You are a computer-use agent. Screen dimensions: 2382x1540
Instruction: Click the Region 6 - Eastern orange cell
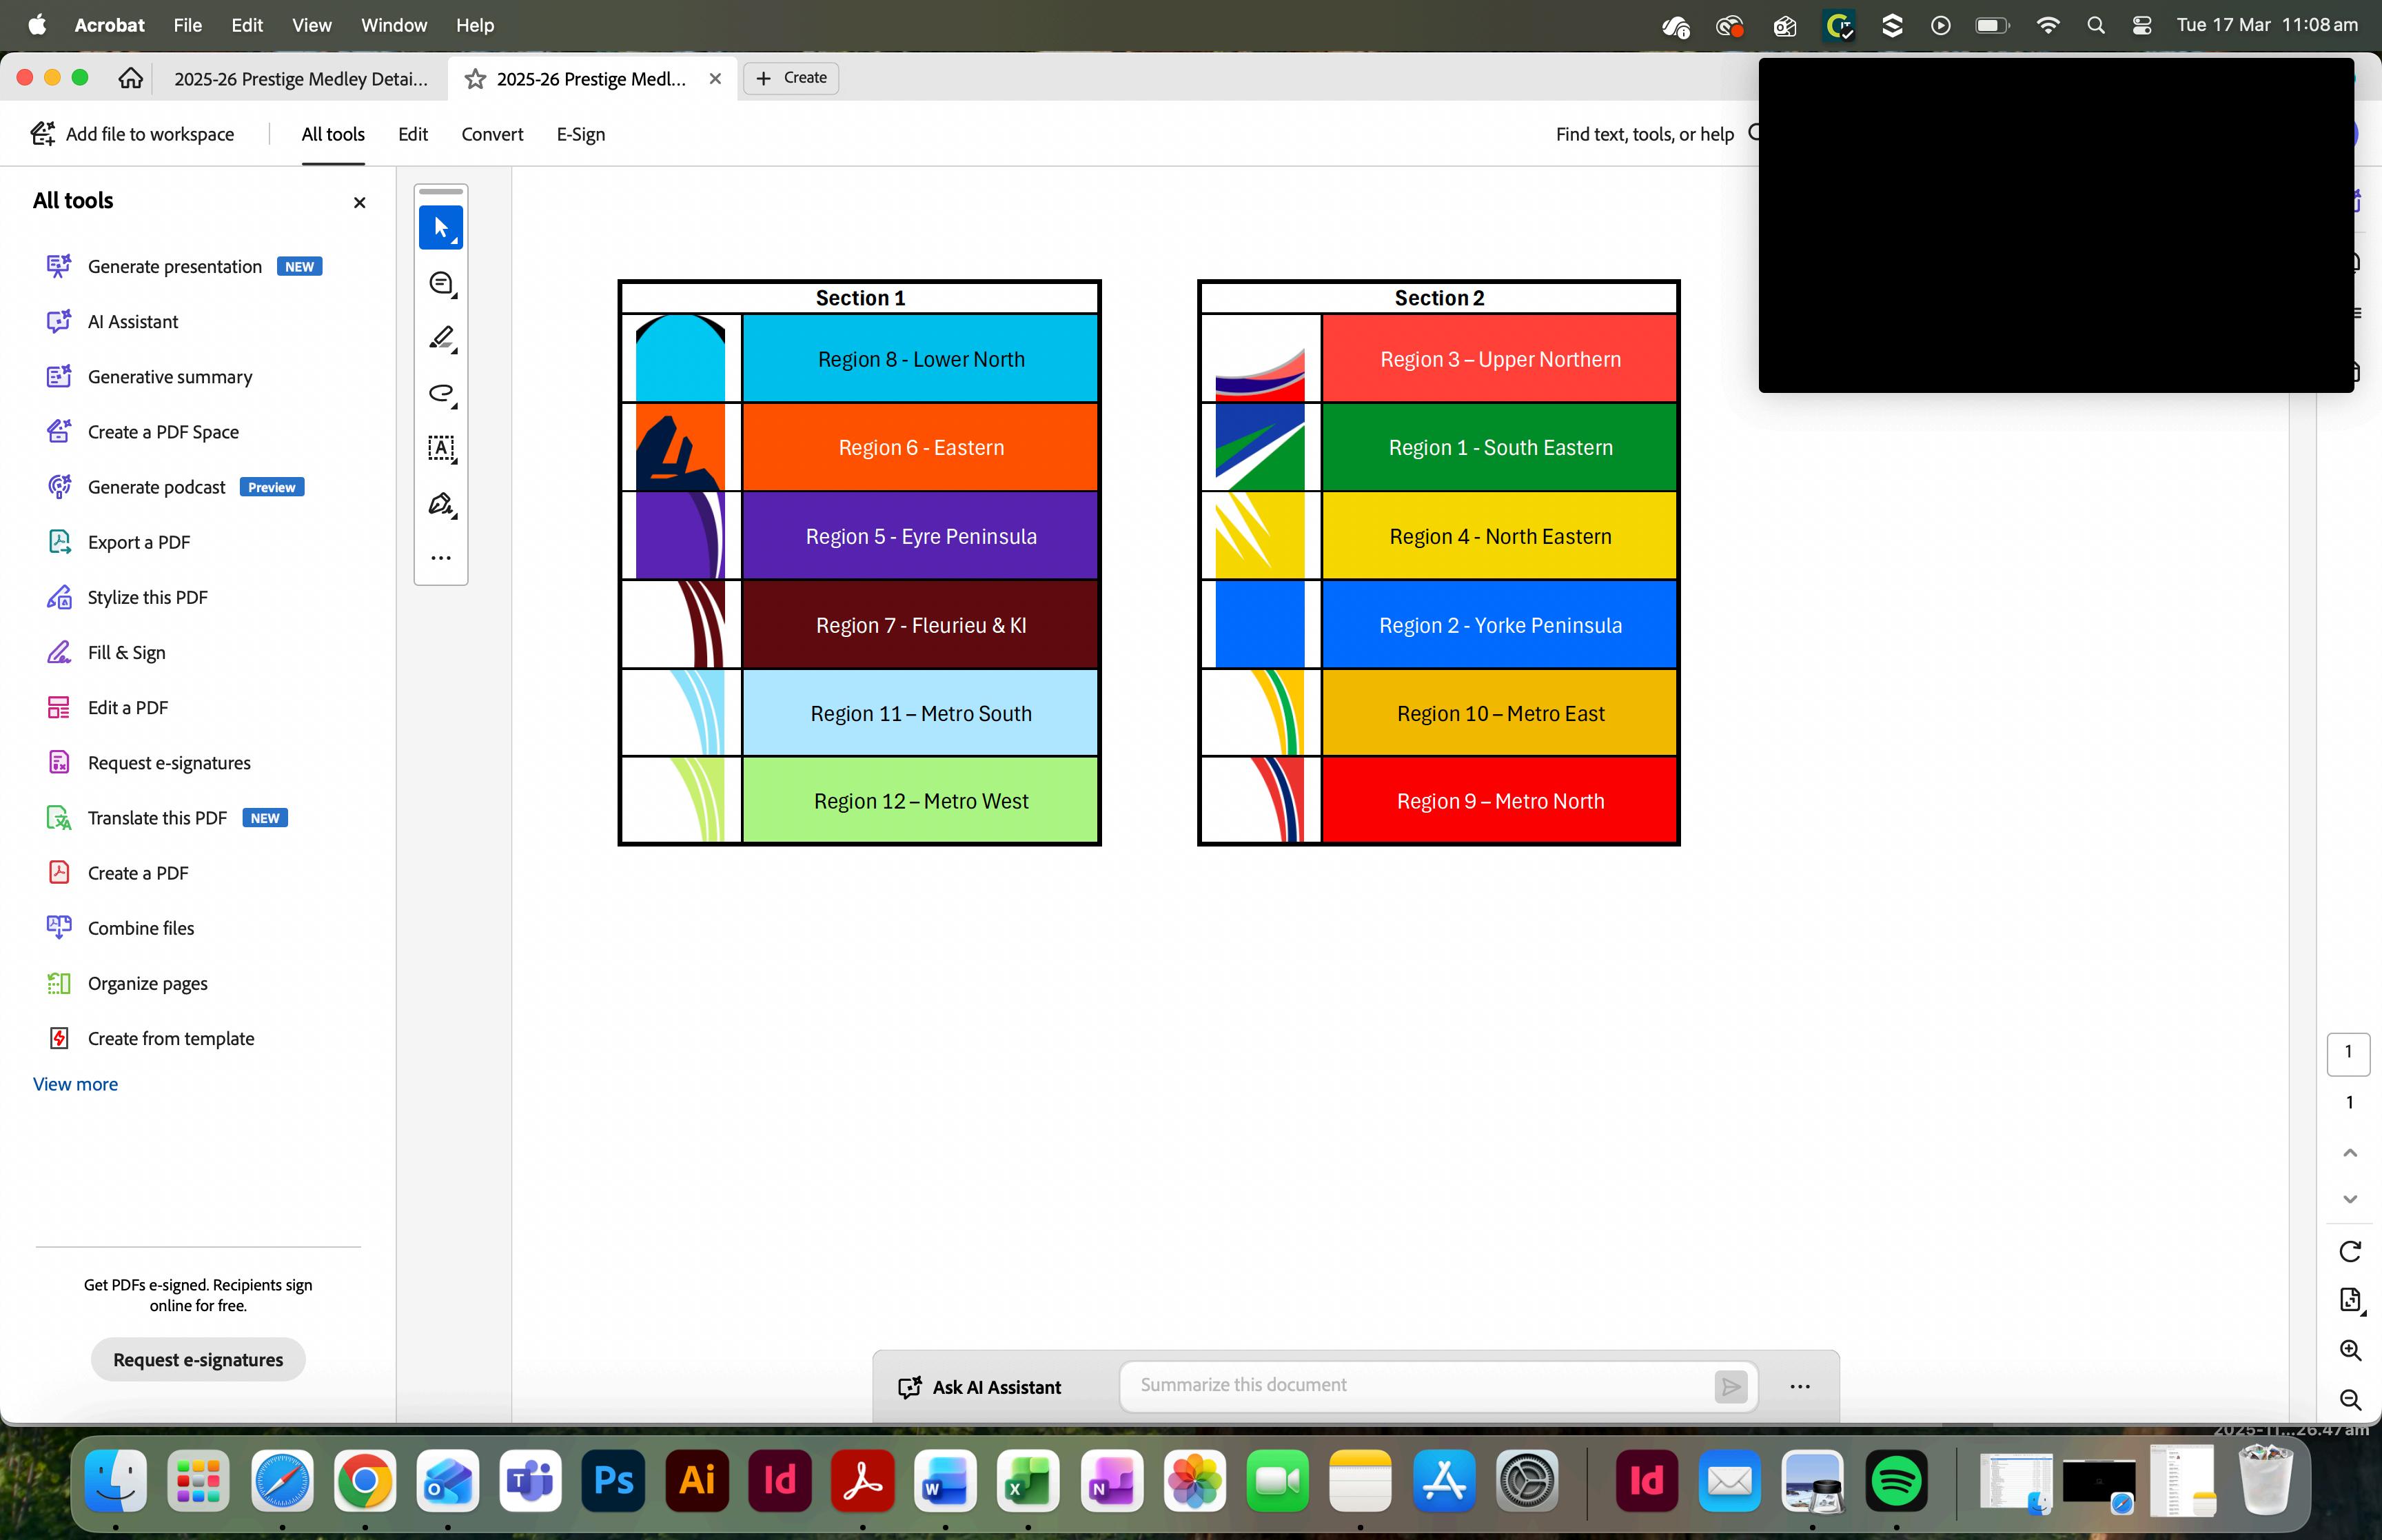919,447
